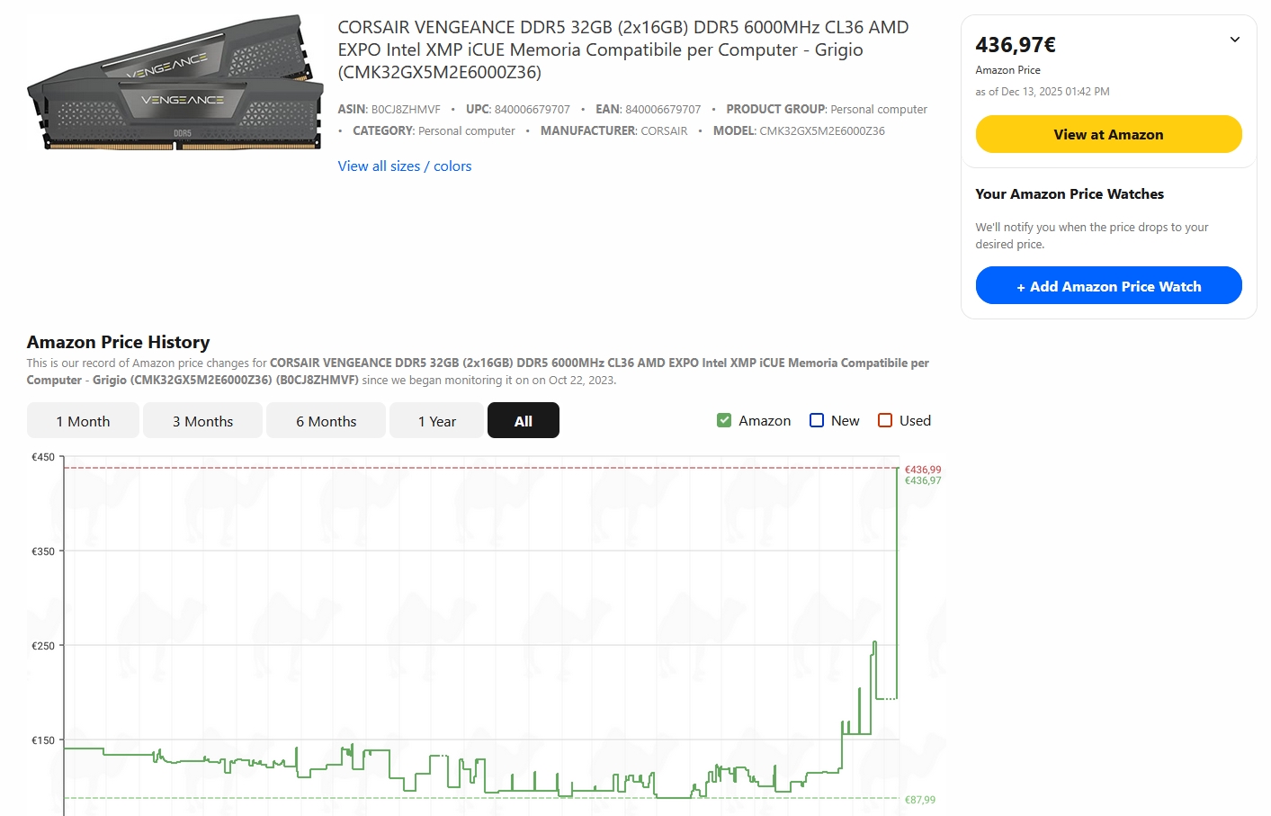This screenshot has width=1271, height=816.
Task: Click the €350 y-axis label
Action: tap(43, 551)
